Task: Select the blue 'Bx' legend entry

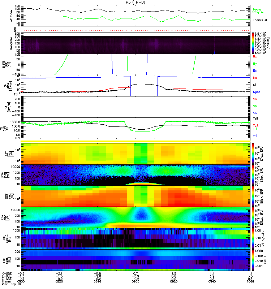Action: coord(255,71)
